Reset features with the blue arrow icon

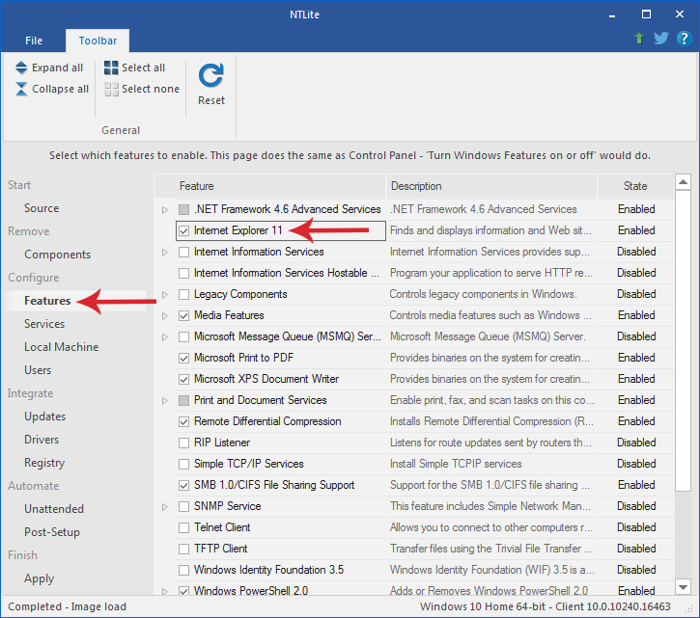[x=211, y=75]
